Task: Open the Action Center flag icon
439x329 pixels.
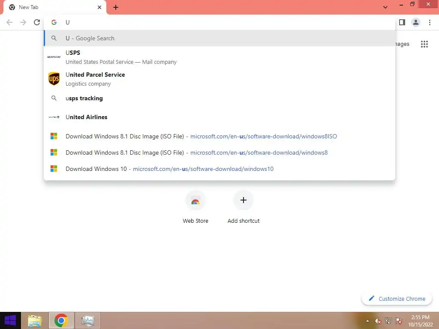Action: tap(399, 321)
